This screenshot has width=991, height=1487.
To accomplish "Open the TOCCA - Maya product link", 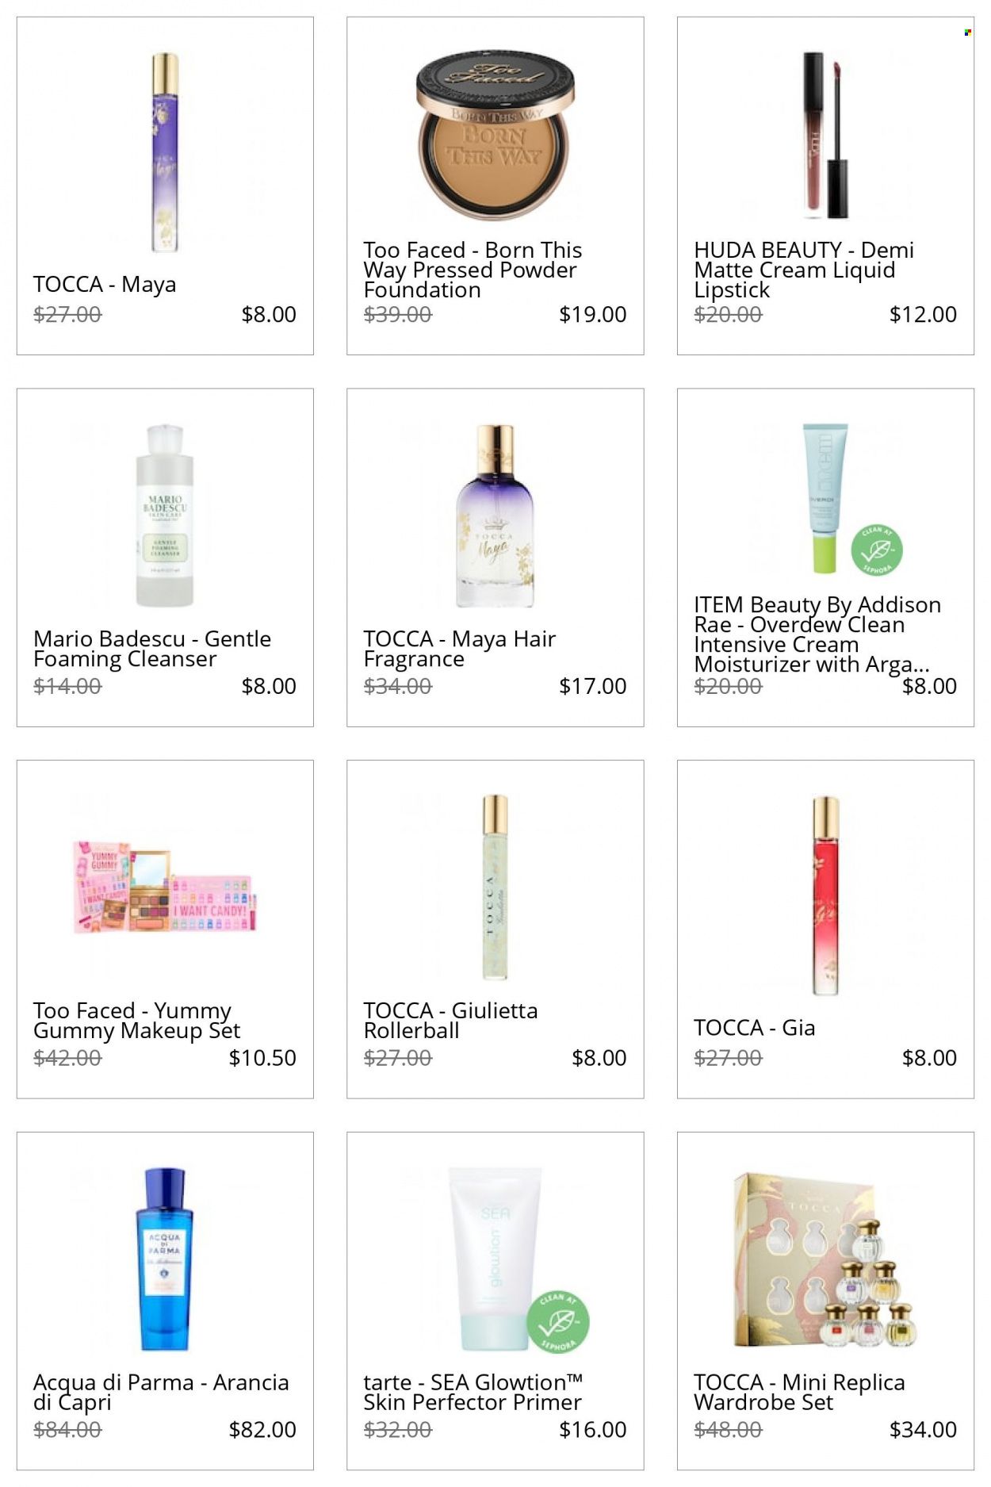I will click(105, 284).
